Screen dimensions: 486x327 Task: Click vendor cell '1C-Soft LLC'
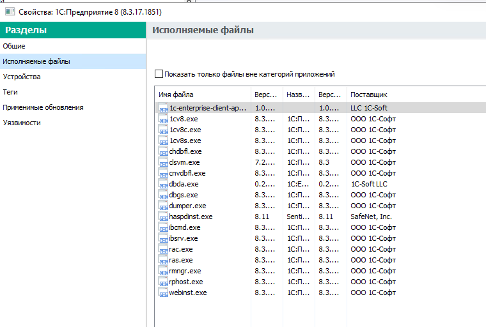pos(369,184)
